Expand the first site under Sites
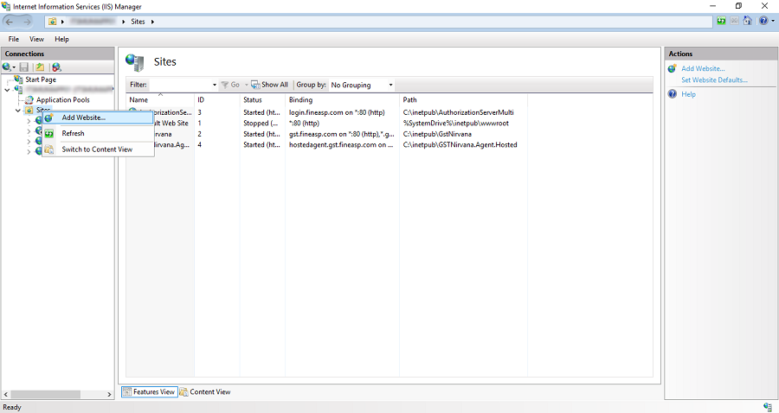The width and height of the screenshot is (779, 413). [x=29, y=120]
